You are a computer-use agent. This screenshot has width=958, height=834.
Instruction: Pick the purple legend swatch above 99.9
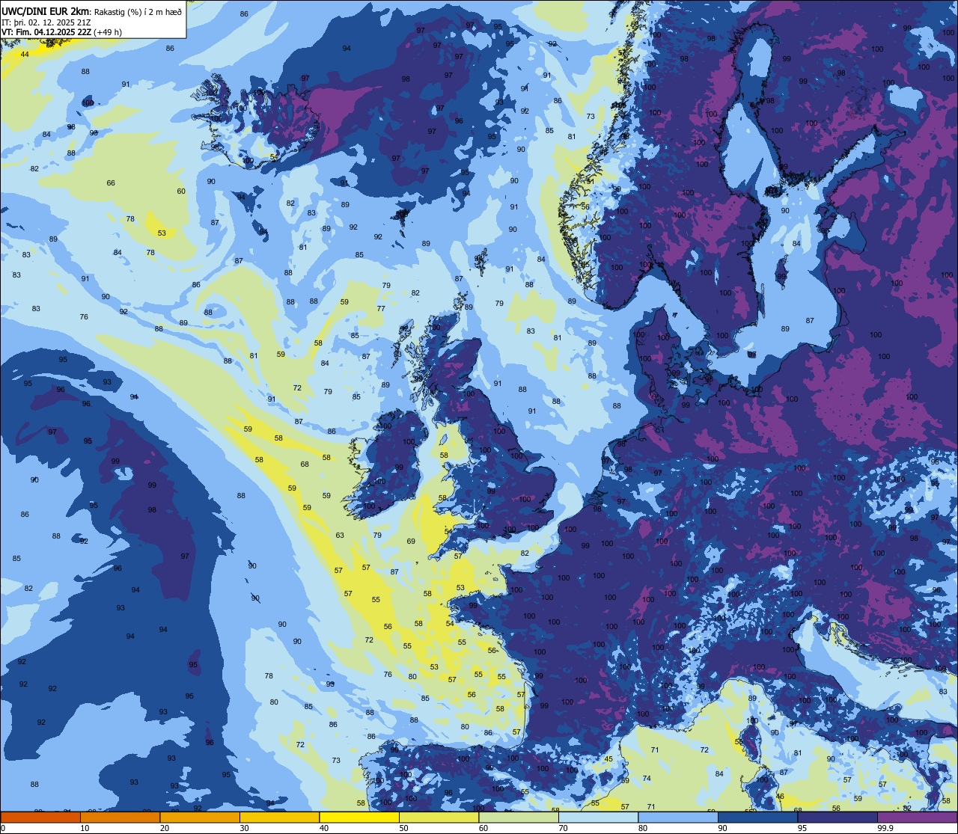918,817
